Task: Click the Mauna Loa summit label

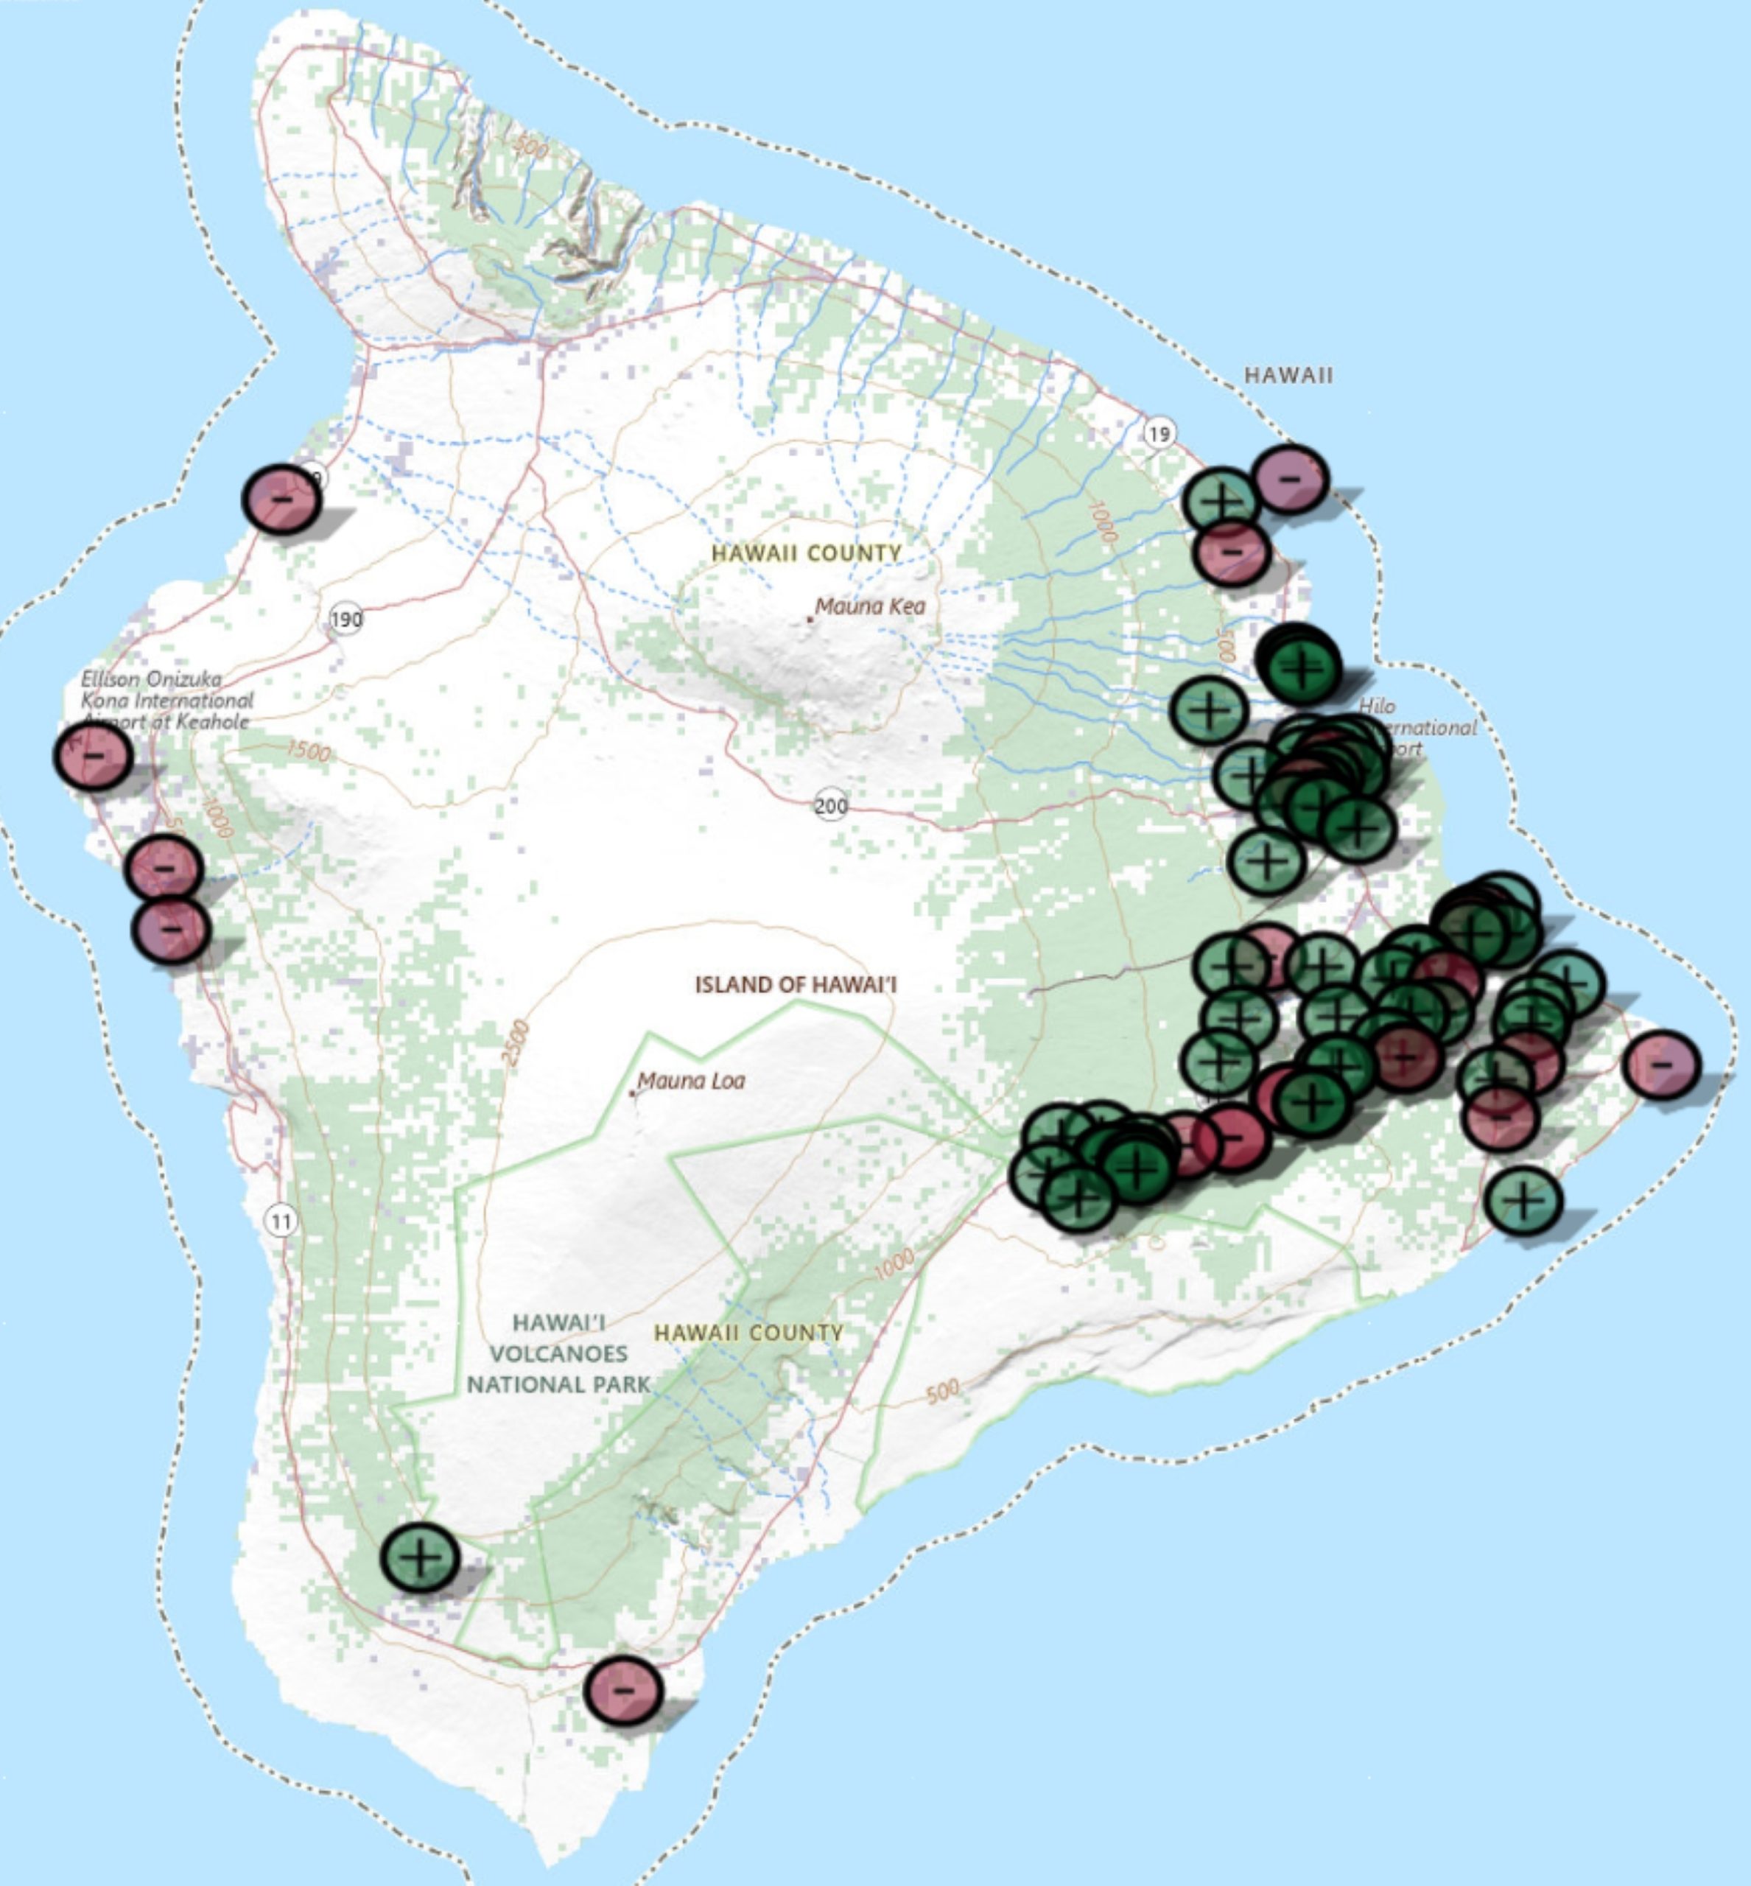Action: pyautogui.click(x=691, y=1081)
